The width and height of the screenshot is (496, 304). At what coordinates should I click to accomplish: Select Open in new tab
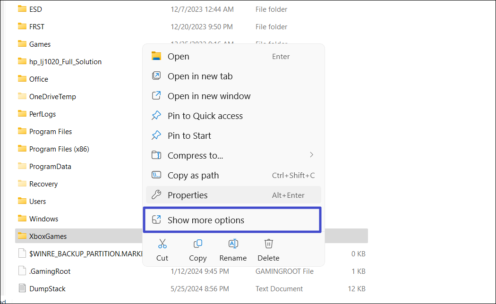point(200,76)
